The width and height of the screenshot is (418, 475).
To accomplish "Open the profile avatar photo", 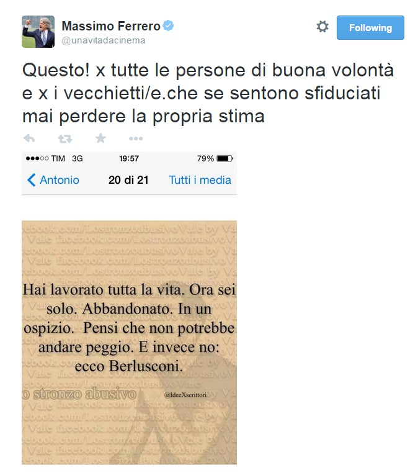I will pos(38,32).
